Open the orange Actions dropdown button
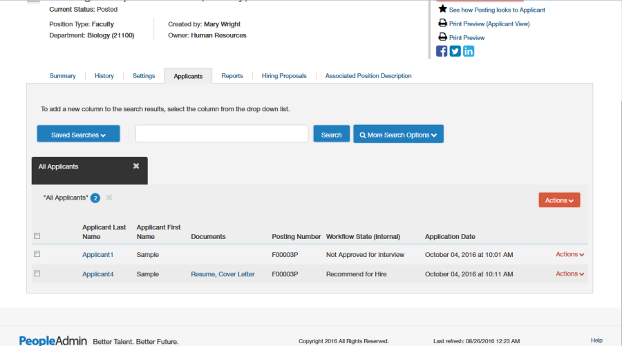This screenshot has height=346, width=622. (559, 200)
